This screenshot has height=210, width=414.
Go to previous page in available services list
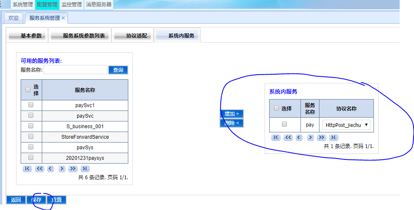tap(50, 169)
